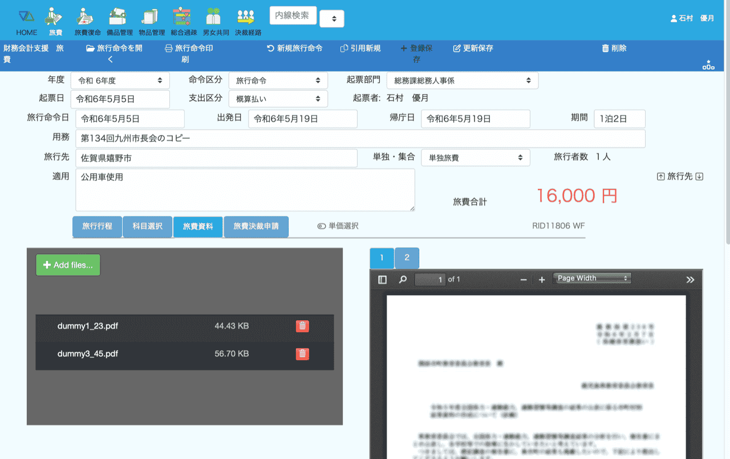The width and height of the screenshot is (730, 459).
Task: Click 更新保存 in the toolbar
Action: pyautogui.click(x=473, y=49)
